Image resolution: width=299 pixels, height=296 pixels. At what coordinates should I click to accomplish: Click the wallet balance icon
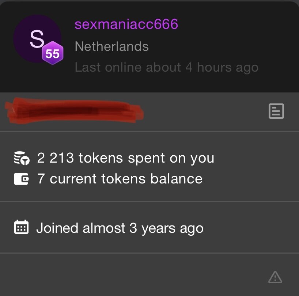click(x=21, y=179)
